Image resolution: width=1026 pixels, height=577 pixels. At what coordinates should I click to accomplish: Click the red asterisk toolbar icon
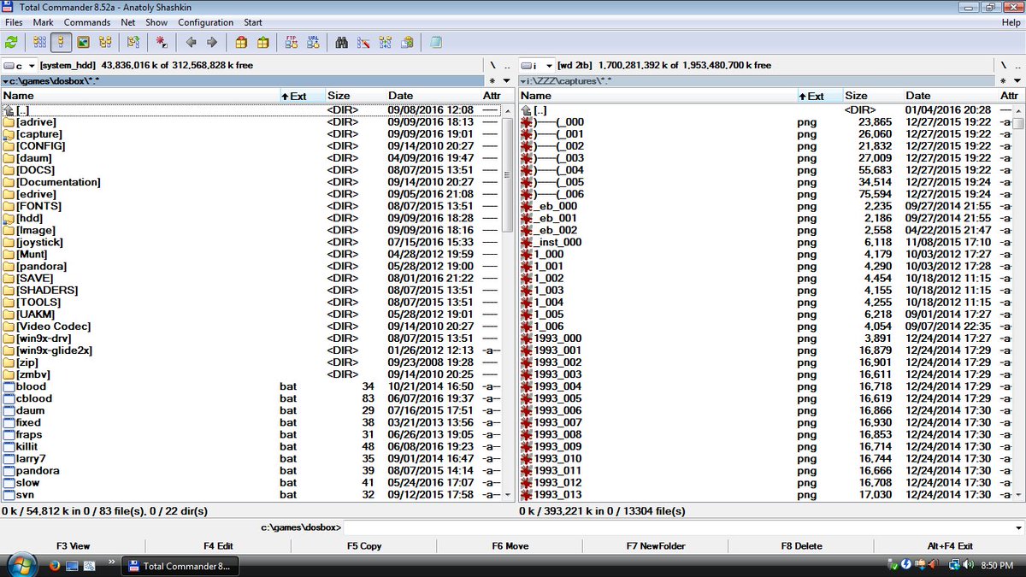(x=162, y=42)
